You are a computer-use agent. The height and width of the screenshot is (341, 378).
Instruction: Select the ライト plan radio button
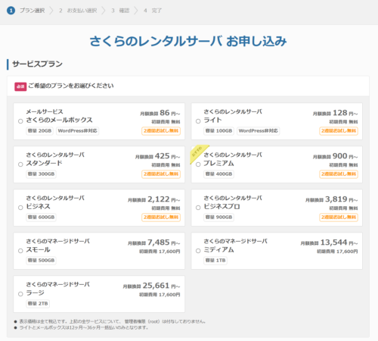pos(198,121)
